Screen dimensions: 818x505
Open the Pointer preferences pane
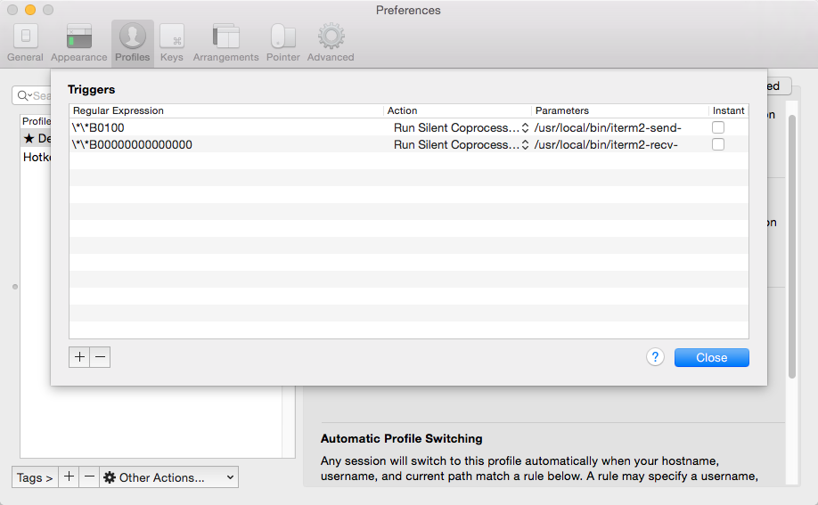pos(282,43)
